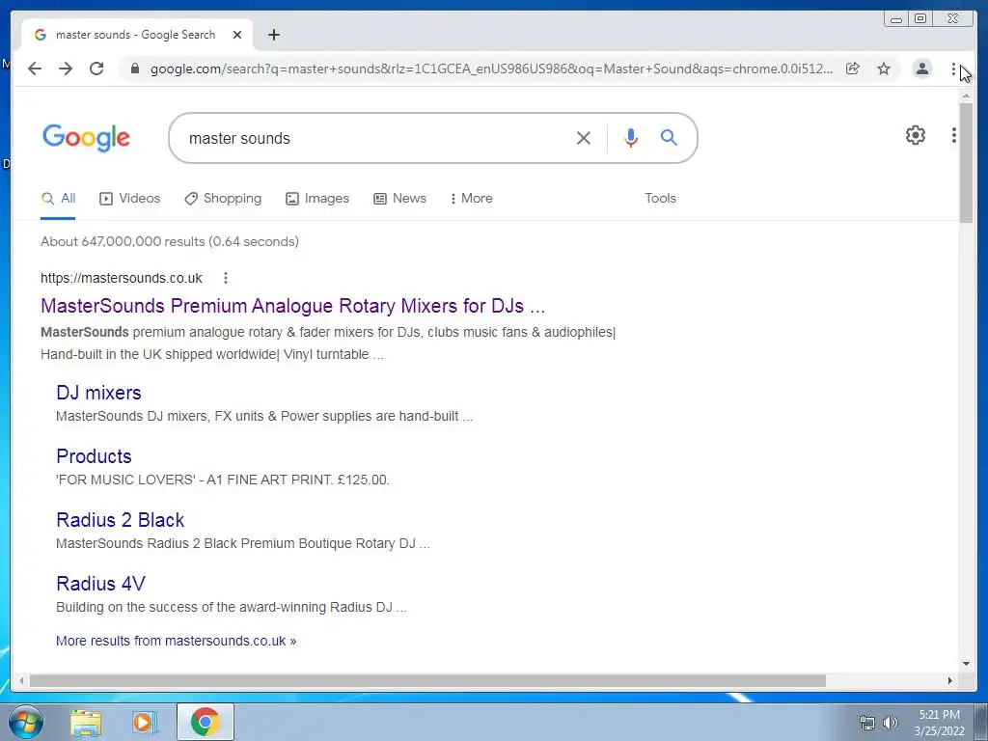Open the Radius 2 Black sitelink
This screenshot has height=741, width=988.
(121, 520)
